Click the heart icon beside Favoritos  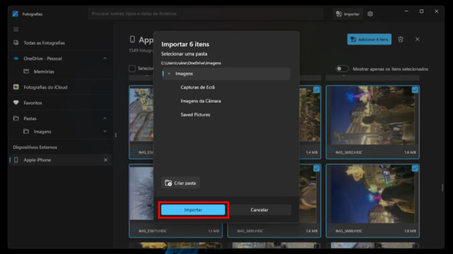pos(16,102)
